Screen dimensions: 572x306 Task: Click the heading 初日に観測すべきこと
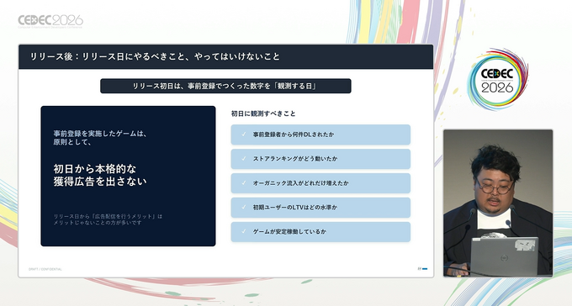(x=263, y=113)
